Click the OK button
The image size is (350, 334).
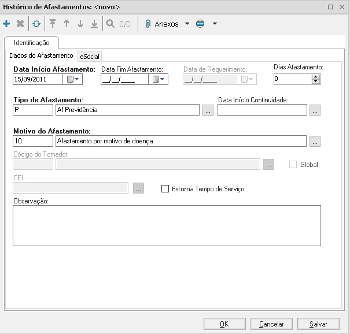(224, 324)
